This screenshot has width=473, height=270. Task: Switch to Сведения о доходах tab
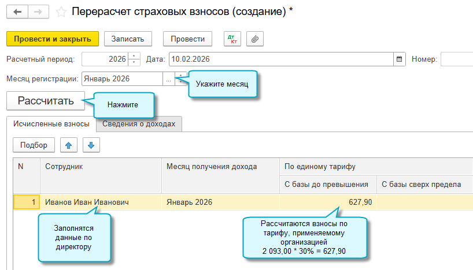coord(139,123)
